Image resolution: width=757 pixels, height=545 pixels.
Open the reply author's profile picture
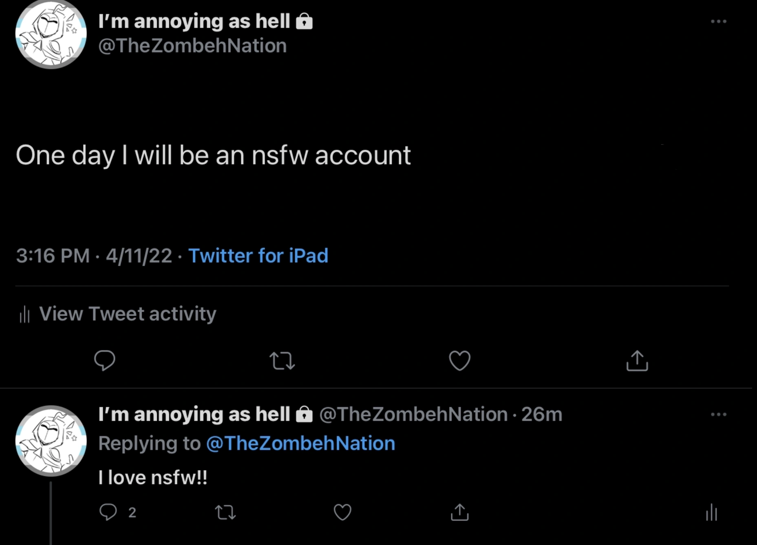point(51,441)
